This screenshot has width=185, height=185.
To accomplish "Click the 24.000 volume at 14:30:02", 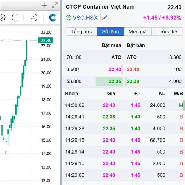I will [158, 105].
